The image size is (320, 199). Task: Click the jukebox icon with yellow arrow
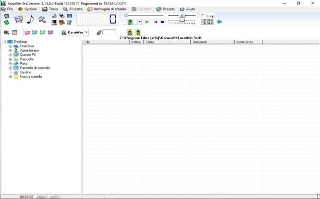130,32
